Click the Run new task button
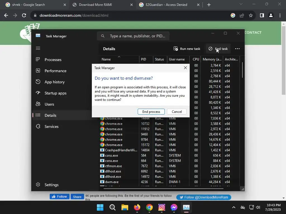The width and height of the screenshot is (286, 214). click(187, 49)
